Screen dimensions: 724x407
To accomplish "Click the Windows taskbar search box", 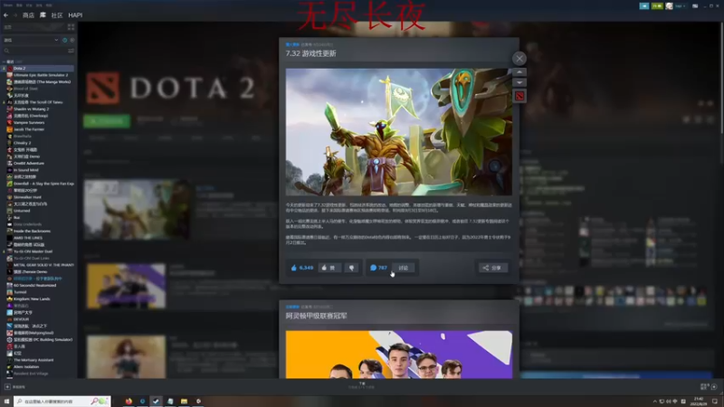I will (62, 402).
